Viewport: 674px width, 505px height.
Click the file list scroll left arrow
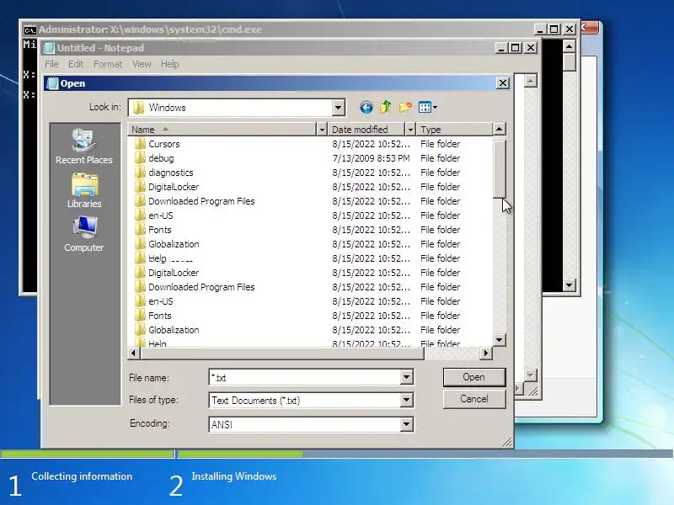pyautogui.click(x=134, y=353)
